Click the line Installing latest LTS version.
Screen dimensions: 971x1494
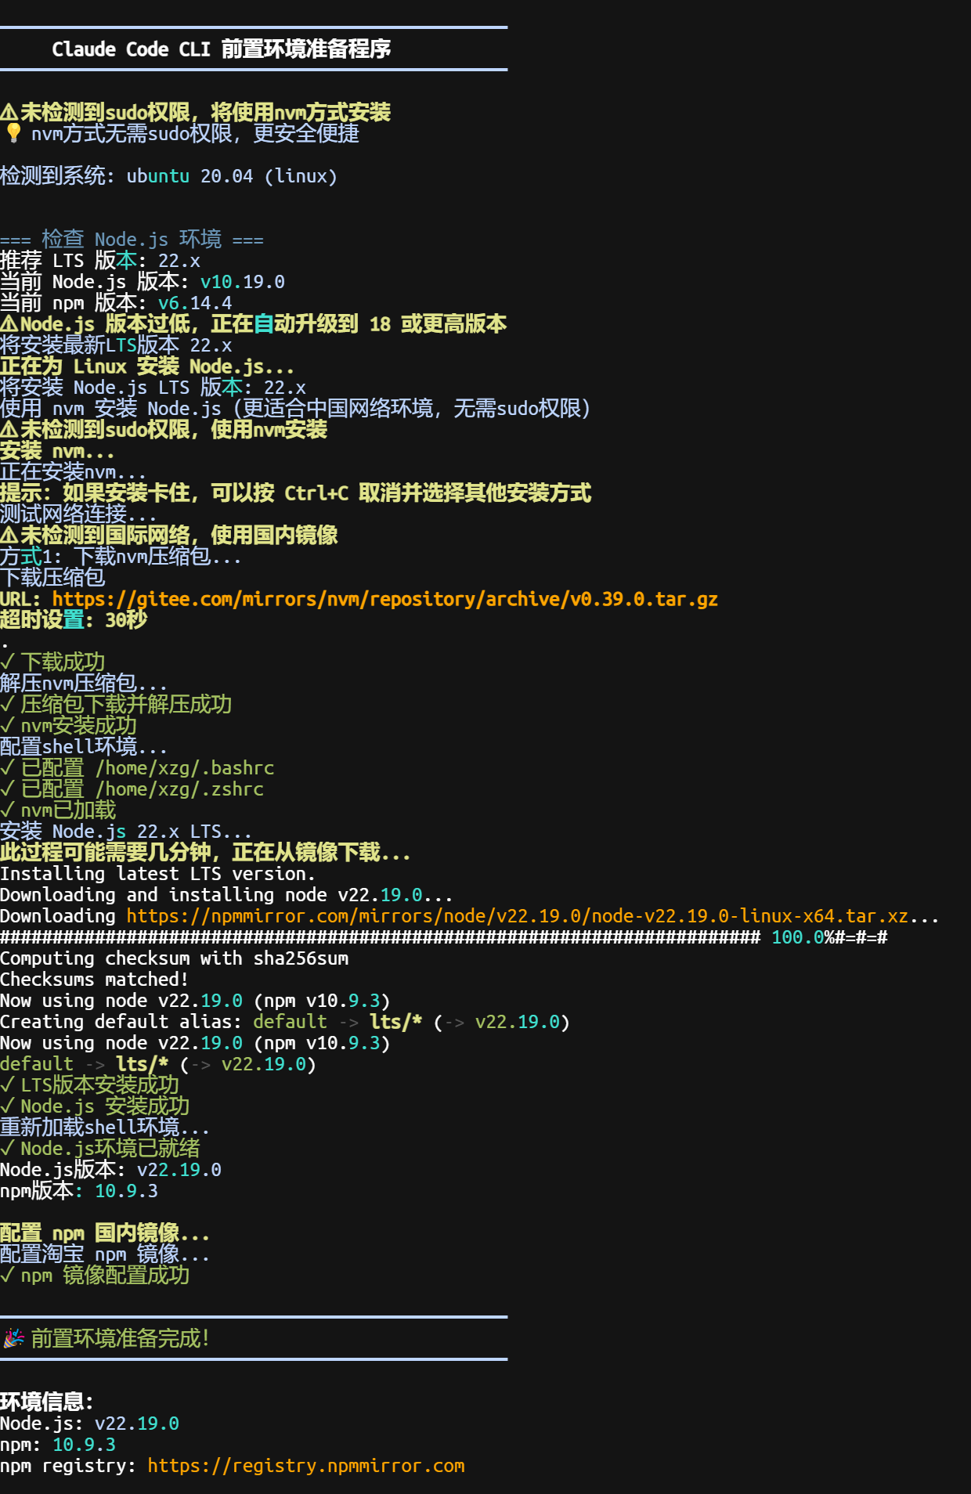pyautogui.click(x=157, y=874)
